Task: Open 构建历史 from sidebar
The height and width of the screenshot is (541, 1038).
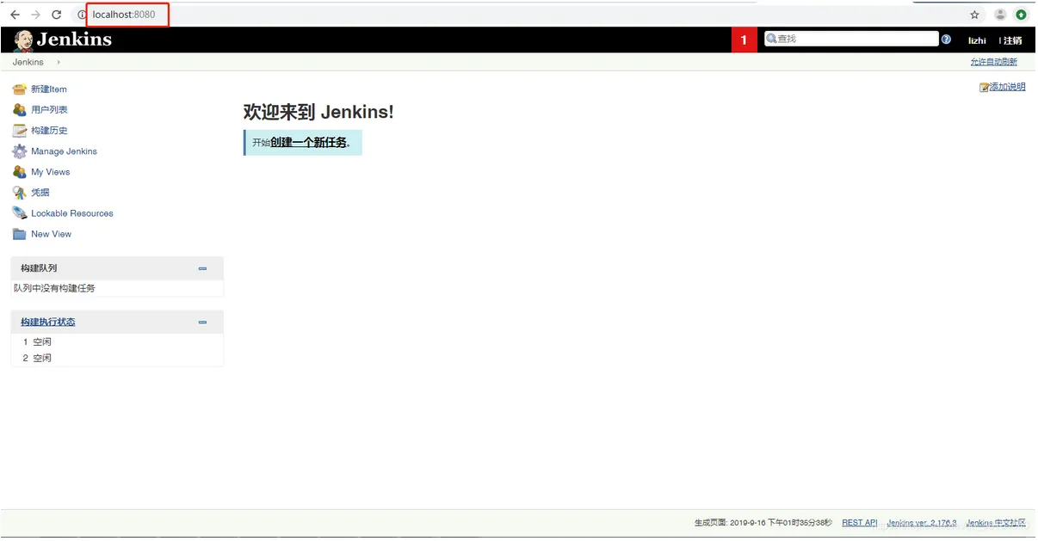Action: pyautogui.click(x=49, y=131)
